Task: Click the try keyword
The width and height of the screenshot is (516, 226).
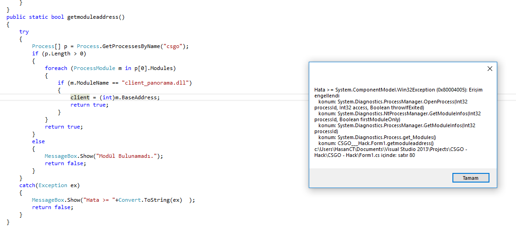Action: click(x=24, y=32)
